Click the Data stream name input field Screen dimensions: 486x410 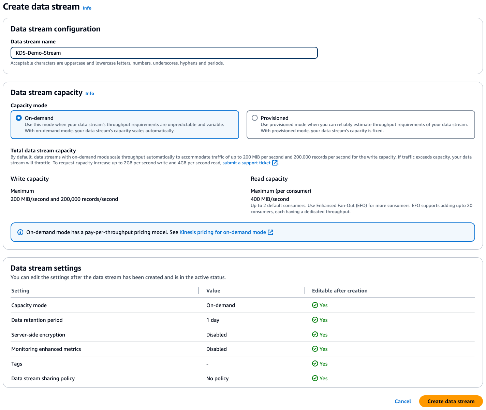click(164, 53)
